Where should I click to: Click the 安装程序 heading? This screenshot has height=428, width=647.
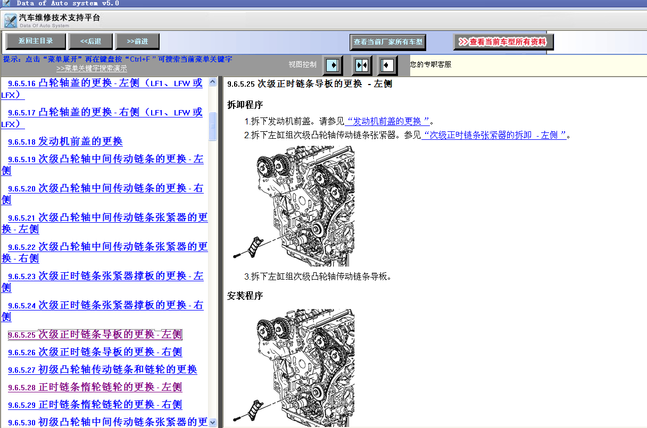click(245, 296)
